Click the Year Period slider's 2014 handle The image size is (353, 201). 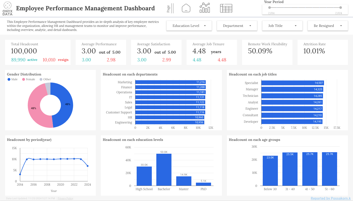click(x=270, y=8)
